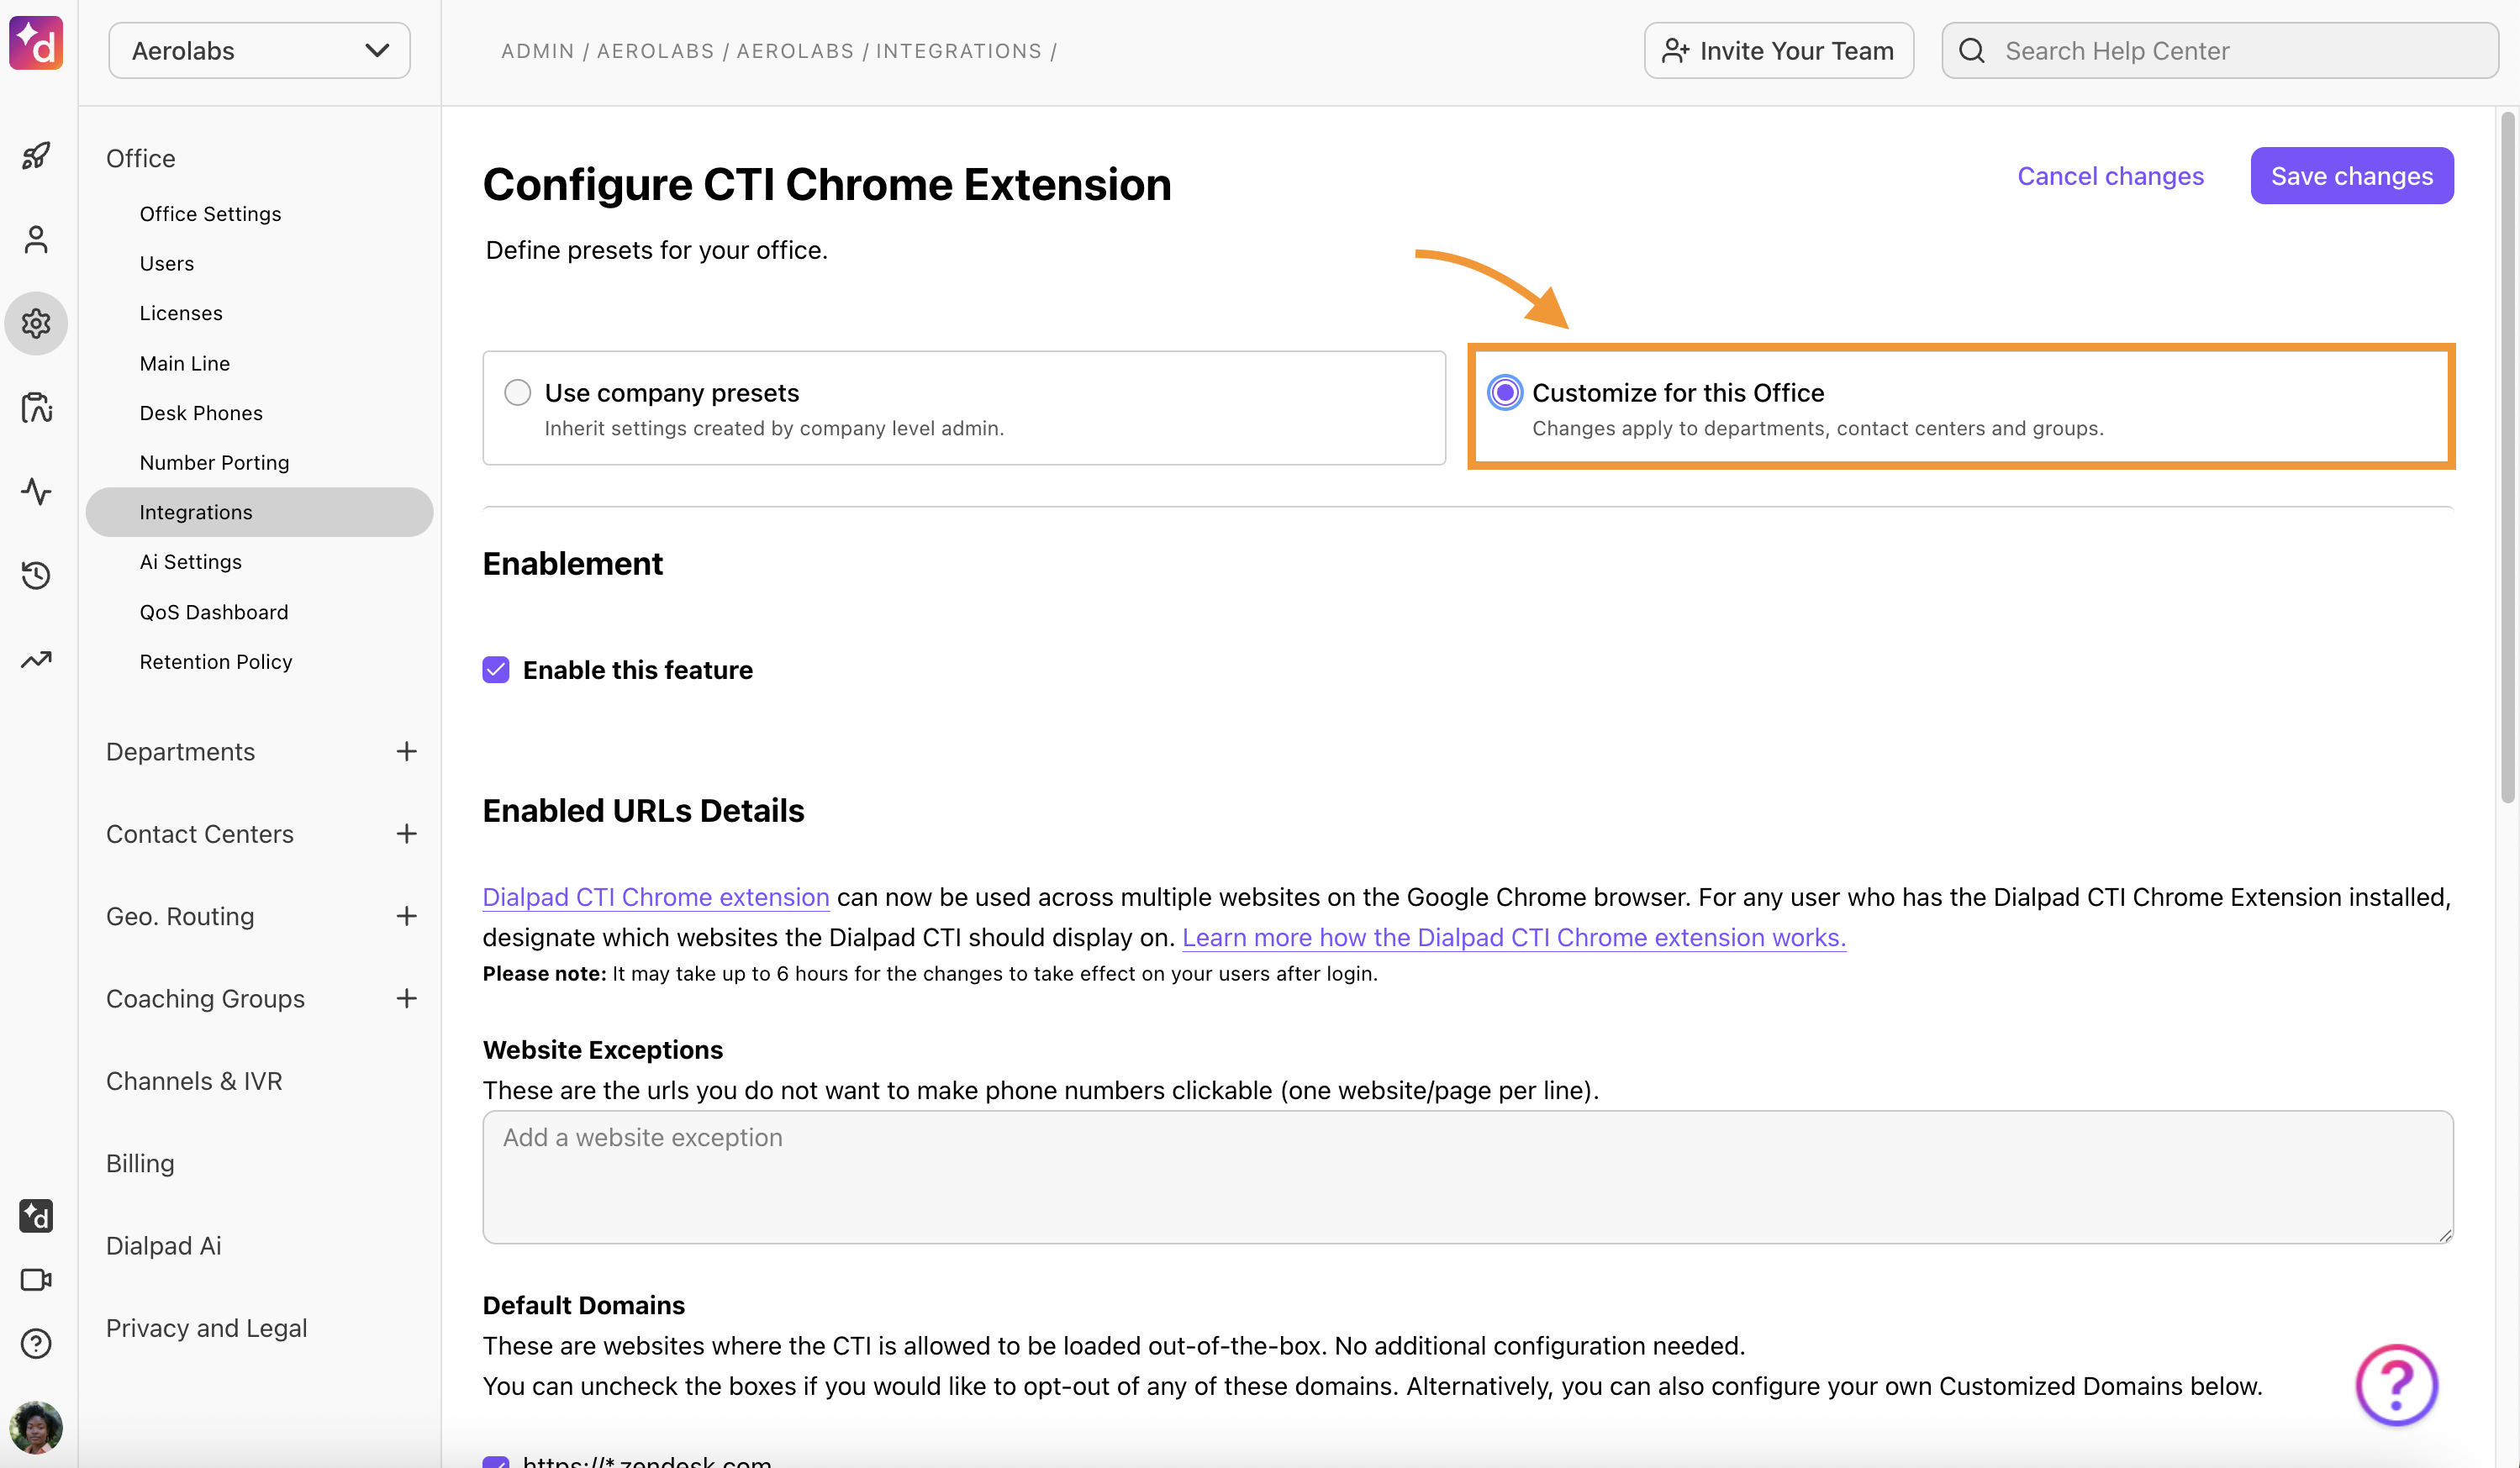Click the Geo. Routing section label
The image size is (2520, 1468).
[x=180, y=916]
